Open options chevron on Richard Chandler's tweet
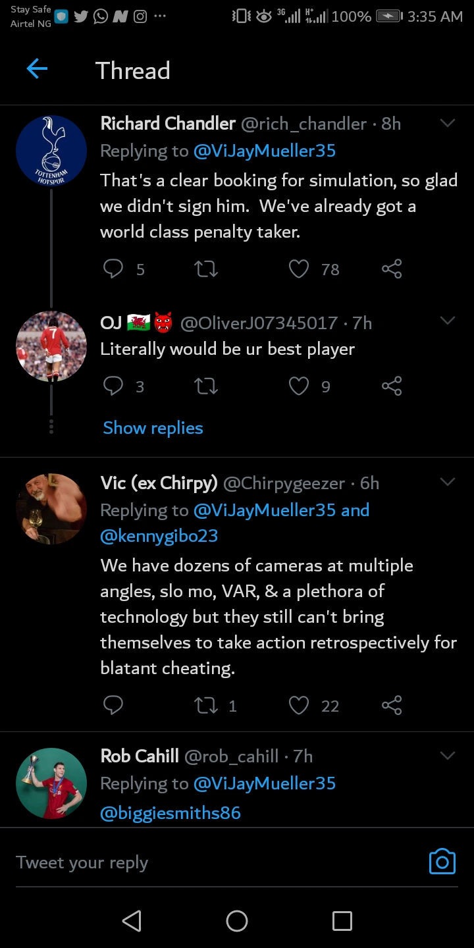The image size is (474, 948). pyautogui.click(x=448, y=123)
